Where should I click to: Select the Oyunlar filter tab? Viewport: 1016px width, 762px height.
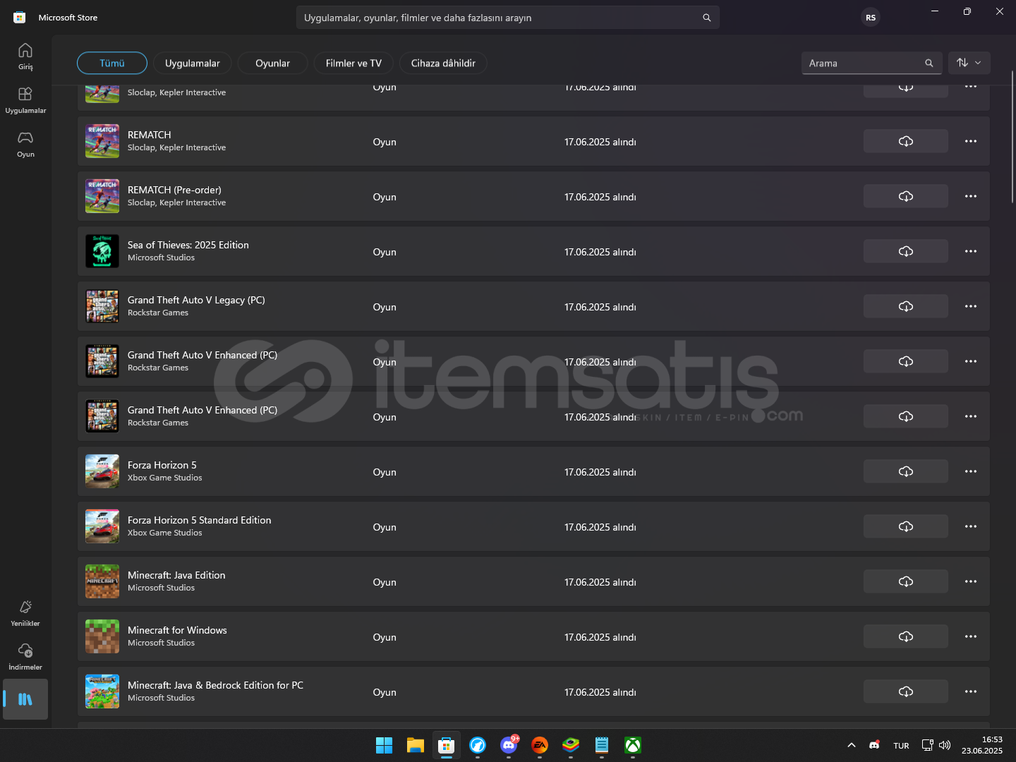272,63
